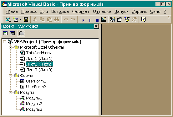Expand the toolbar overflow chevron
This screenshot has width=173, height=117.
pos(169,17)
